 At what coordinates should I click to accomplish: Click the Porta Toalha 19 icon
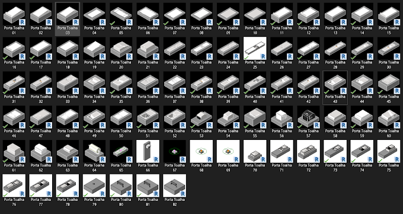coord(94,49)
